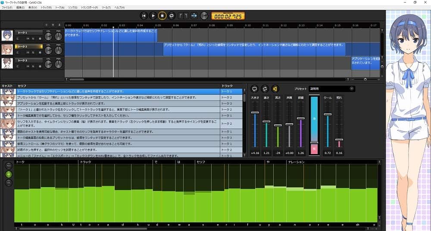
Task: Solo the トーク 2 track
Action: (x=33, y=53)
